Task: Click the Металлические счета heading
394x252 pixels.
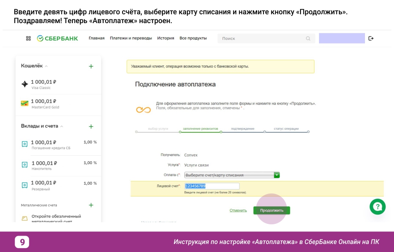Action: coord(39,205)
